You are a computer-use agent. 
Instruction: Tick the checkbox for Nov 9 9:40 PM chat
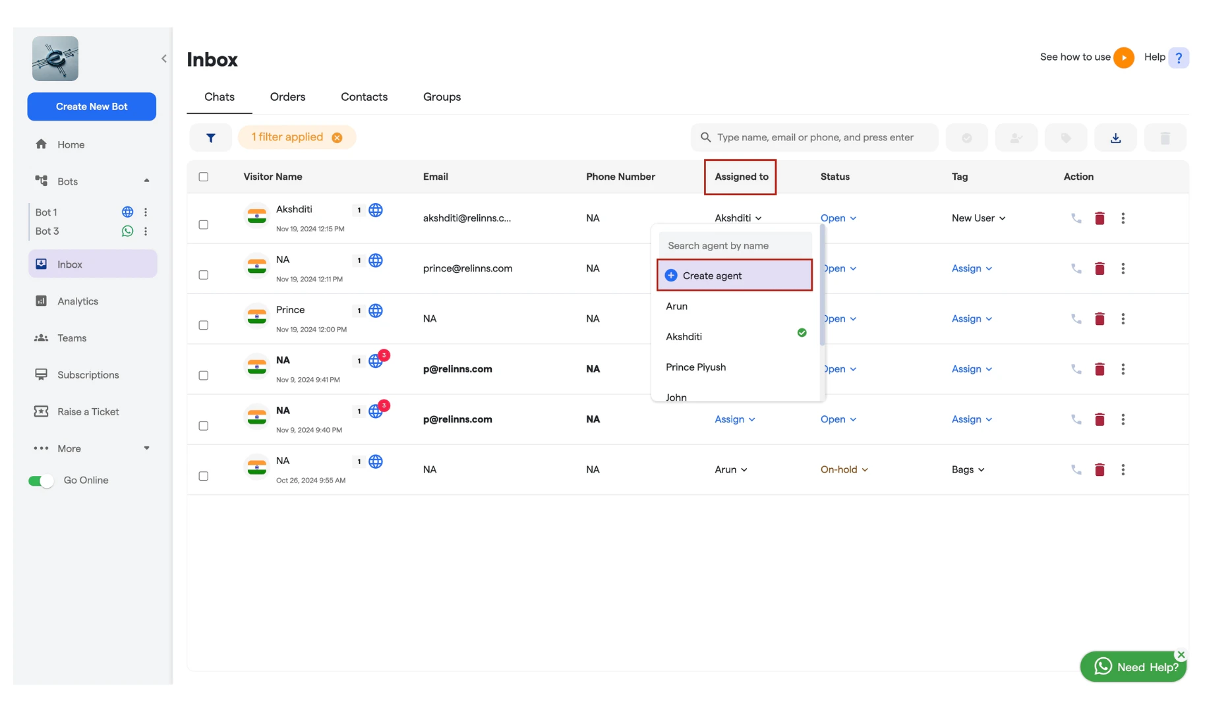pyautogui.click(x=204, y=426)
